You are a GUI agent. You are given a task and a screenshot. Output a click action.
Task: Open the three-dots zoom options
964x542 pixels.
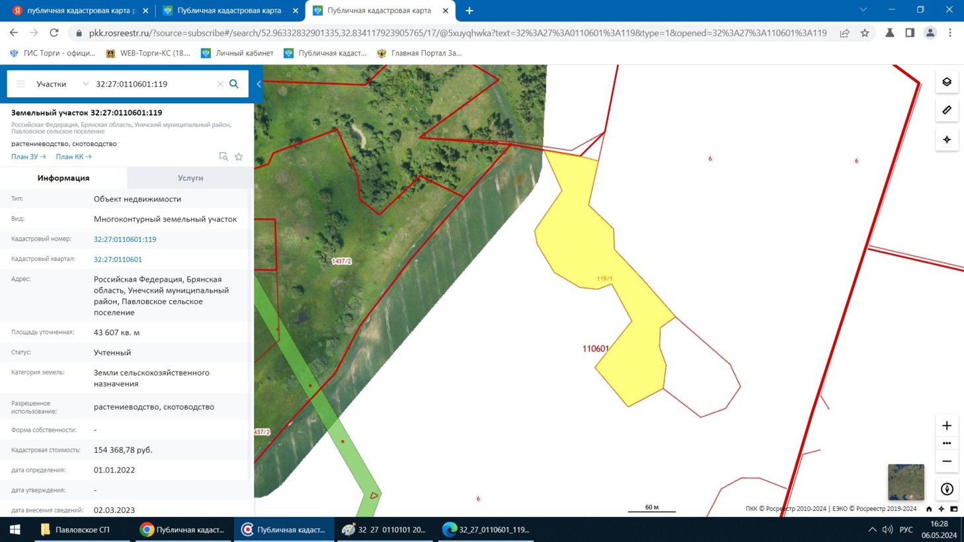[x=946, y=444]
